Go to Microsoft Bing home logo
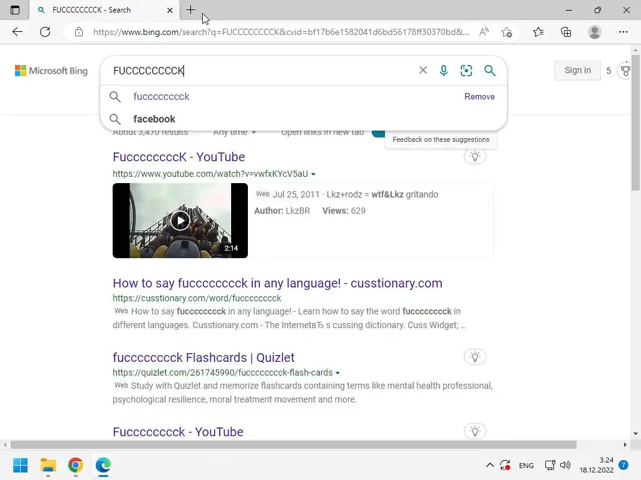641x480 pixels. (51, 71)
